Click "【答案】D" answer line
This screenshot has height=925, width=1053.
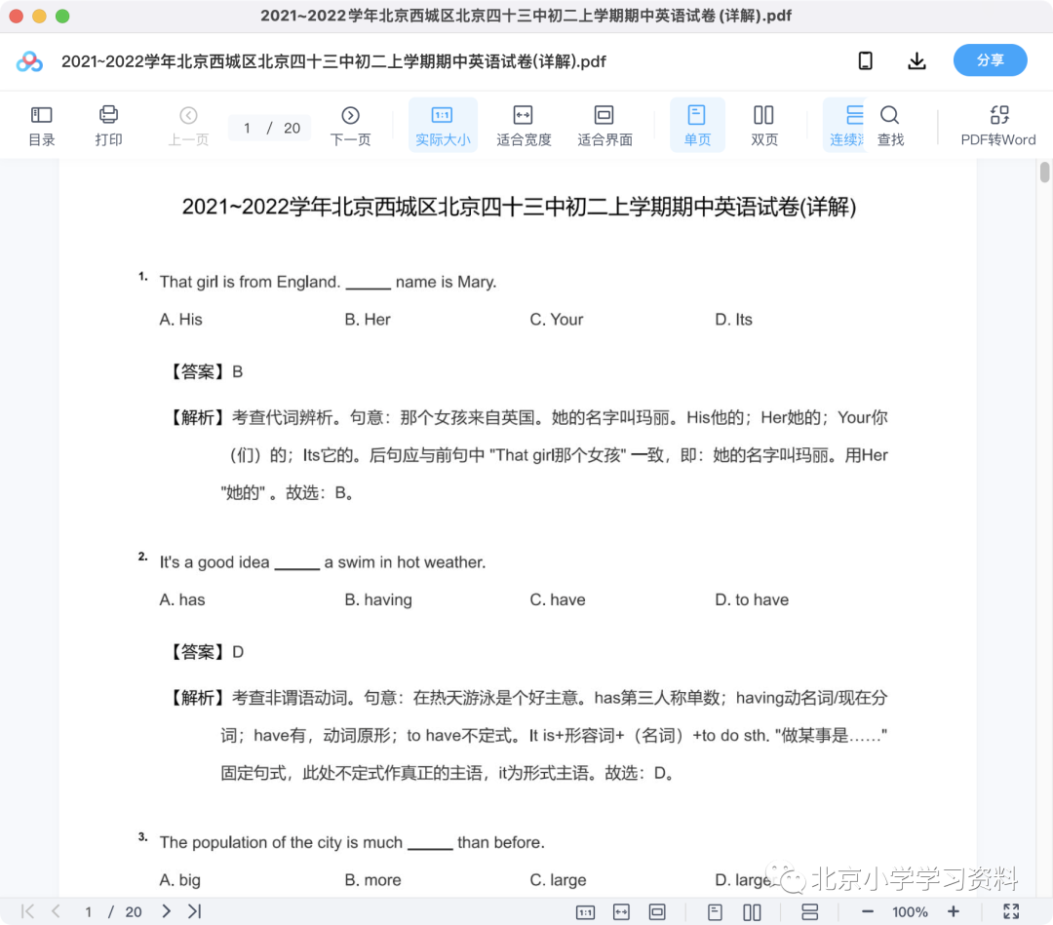(204, 652)
